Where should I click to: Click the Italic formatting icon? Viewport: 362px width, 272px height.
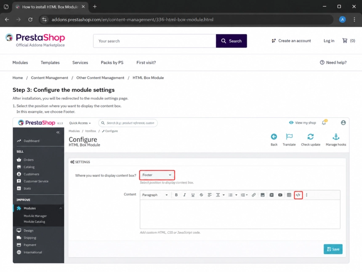[x=184, y=195]
